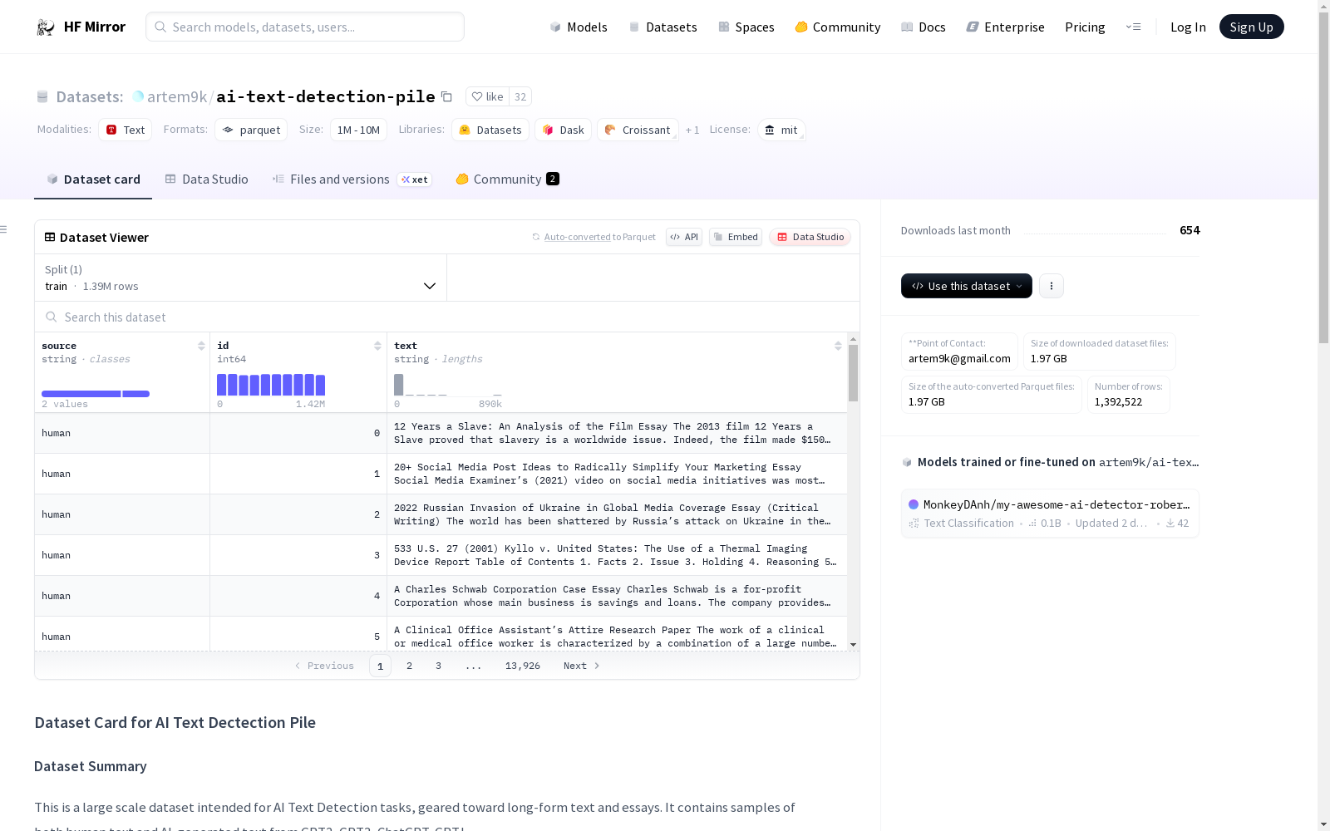Click the source classes distribution bar
1330x831 pixels.
pos(96,394)
